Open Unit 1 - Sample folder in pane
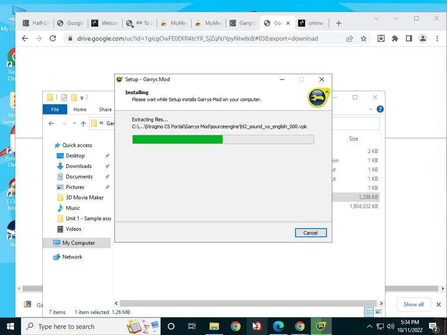The image size is (447, 335). pyautogui.click(x=88, y=219)
